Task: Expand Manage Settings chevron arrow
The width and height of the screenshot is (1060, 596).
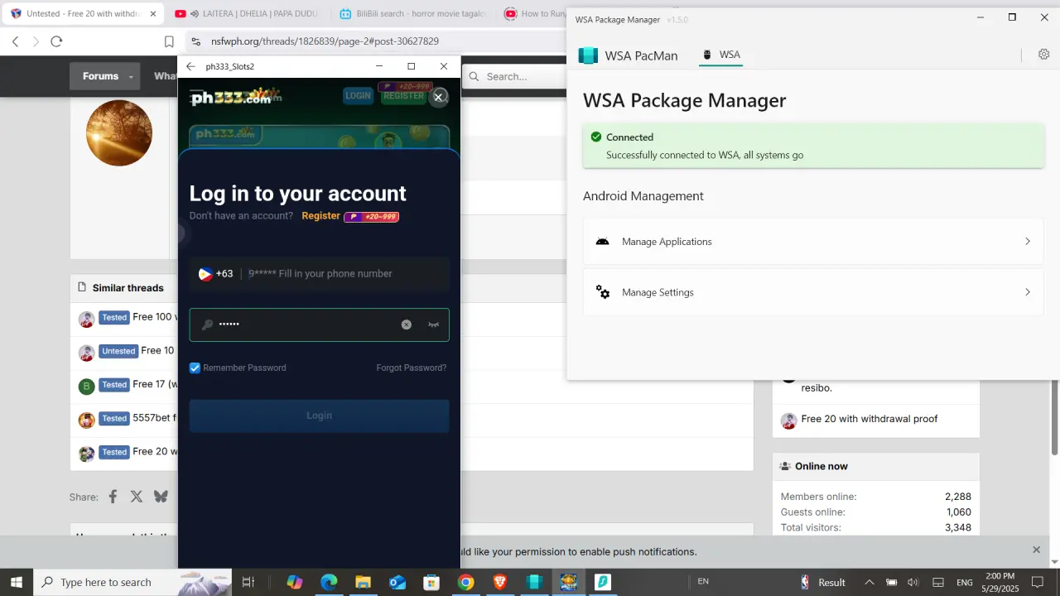Action: 1028,292
